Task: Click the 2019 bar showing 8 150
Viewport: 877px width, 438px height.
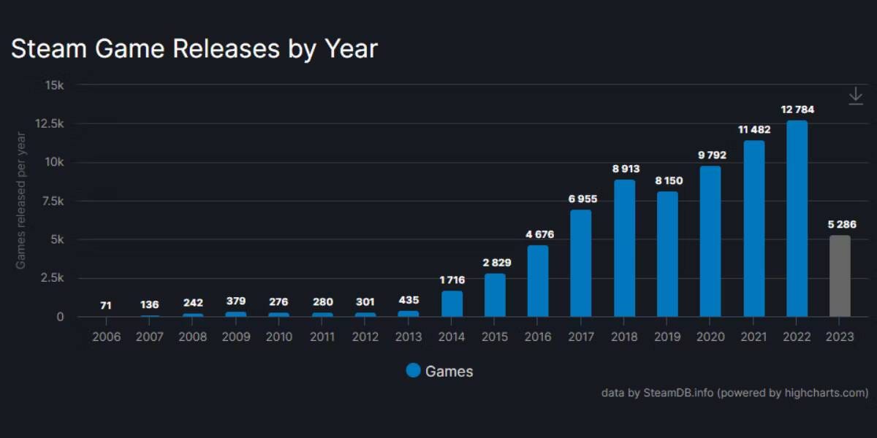Action: coord(667,254)
